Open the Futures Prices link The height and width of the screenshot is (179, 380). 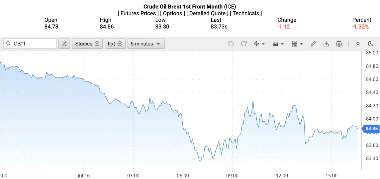pos(138,13)
